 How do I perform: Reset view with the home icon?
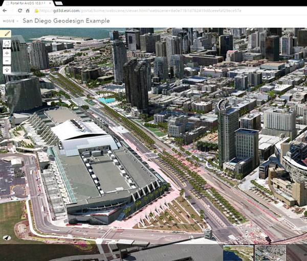point(7,43)
